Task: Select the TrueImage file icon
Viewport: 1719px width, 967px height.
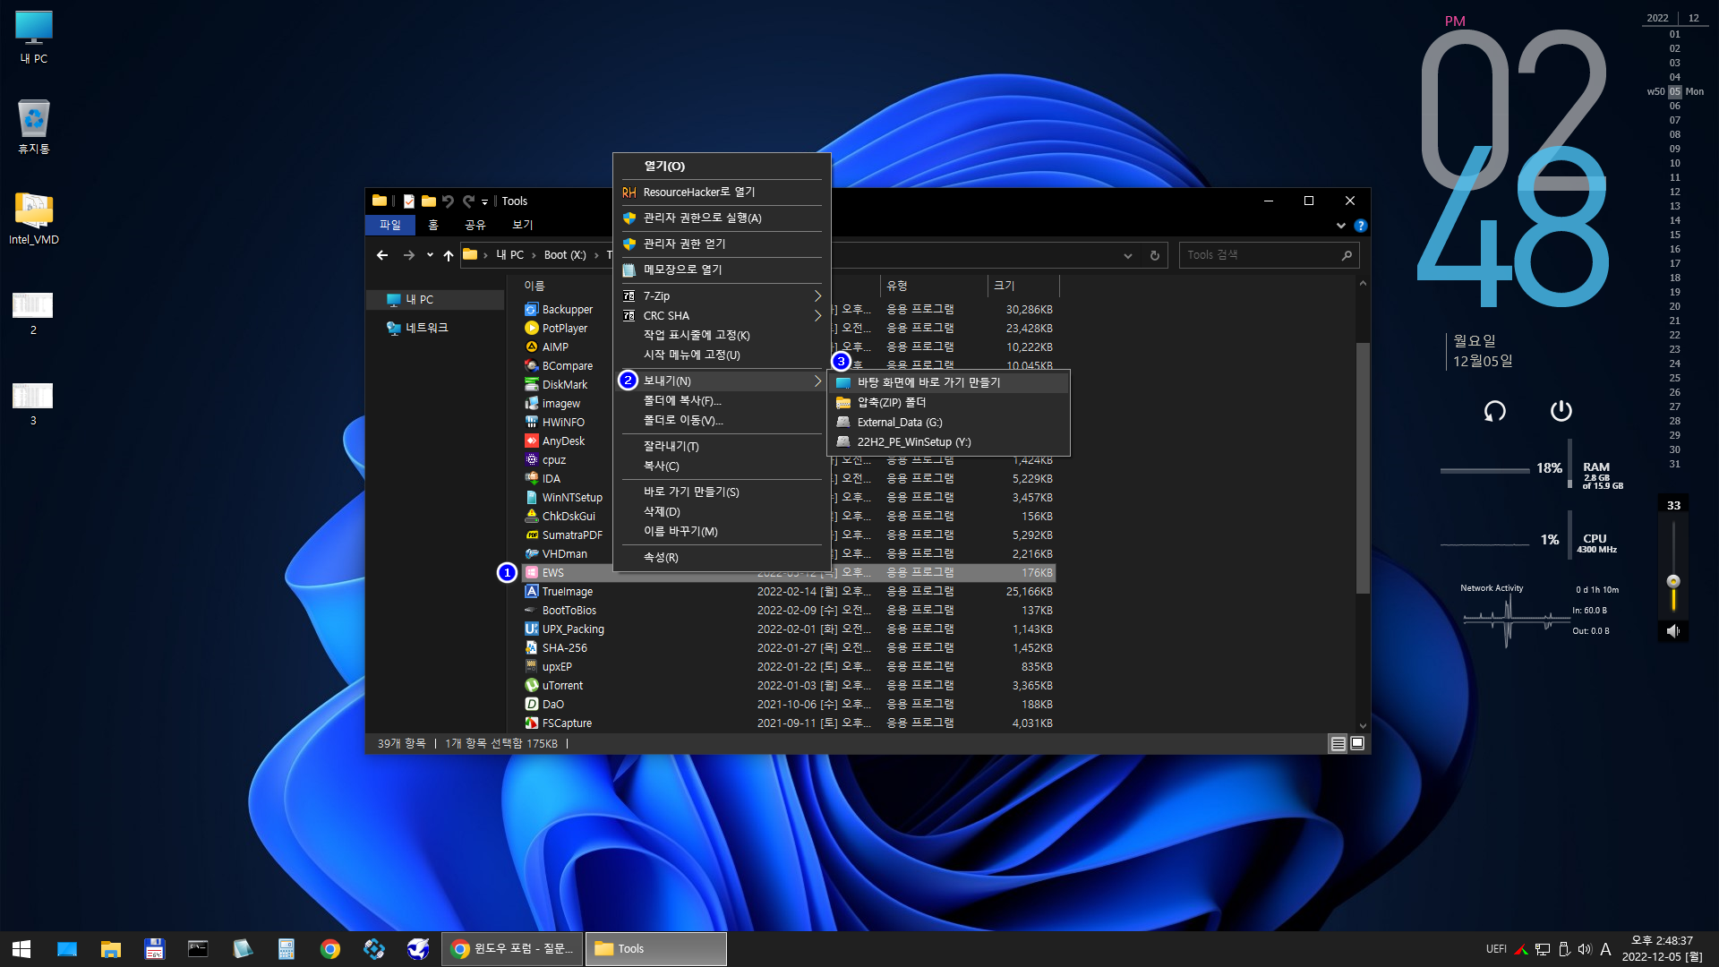Action: point(531,592)
